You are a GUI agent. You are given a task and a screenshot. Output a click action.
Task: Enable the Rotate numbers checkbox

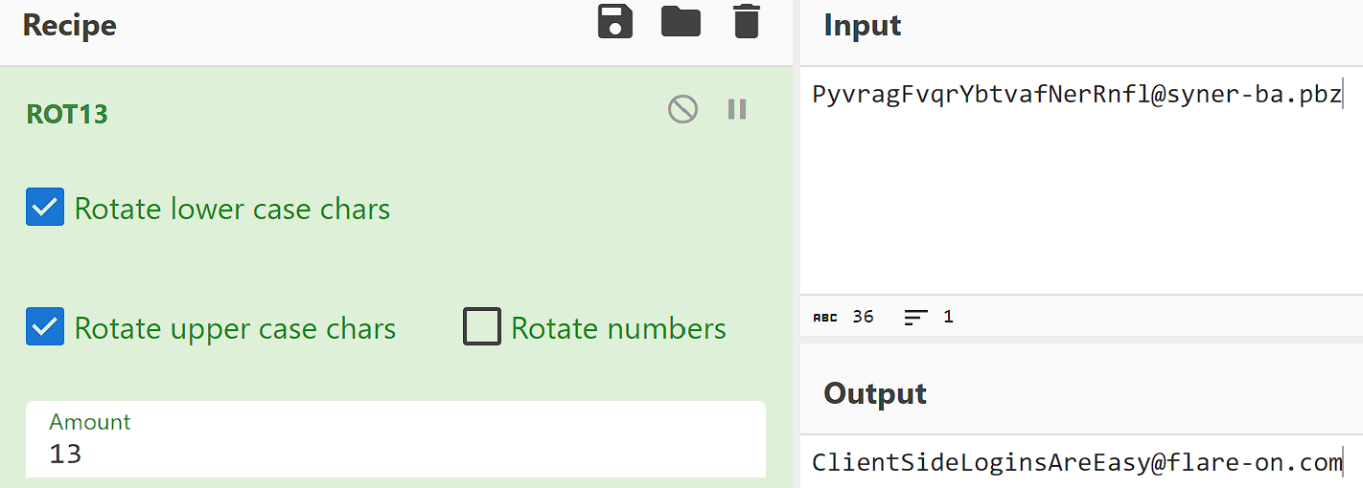pyautogui.click(x=481, y=327)
